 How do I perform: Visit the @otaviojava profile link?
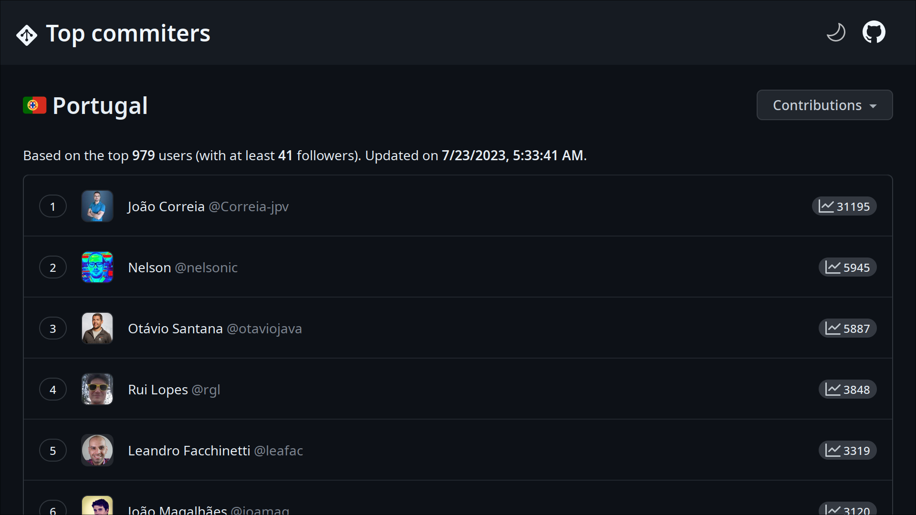point(264,329)
